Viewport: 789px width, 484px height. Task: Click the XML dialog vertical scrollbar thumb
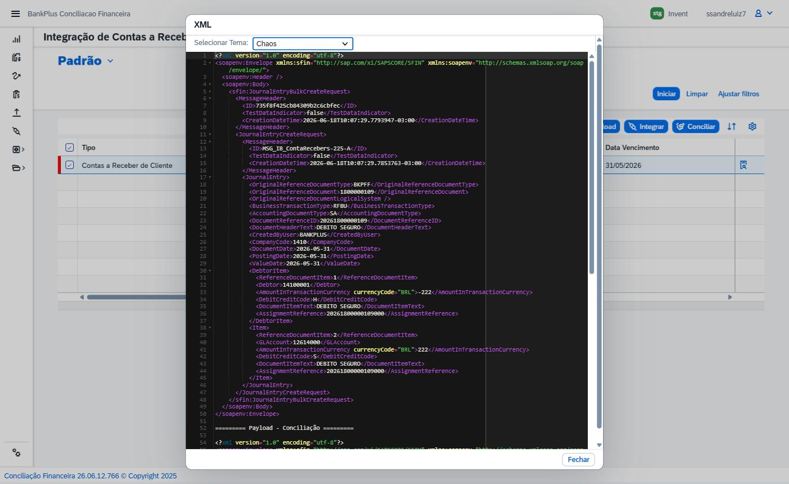tap(599, 236)
